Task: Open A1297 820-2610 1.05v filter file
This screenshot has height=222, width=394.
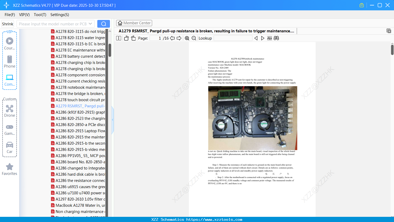Action: pyautogui.click(x=78, y=199)
